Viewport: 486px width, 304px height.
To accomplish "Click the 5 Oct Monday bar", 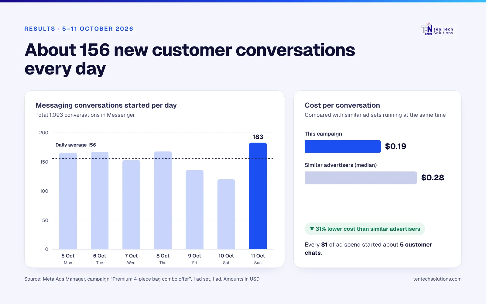I will [x=68, y=201].
